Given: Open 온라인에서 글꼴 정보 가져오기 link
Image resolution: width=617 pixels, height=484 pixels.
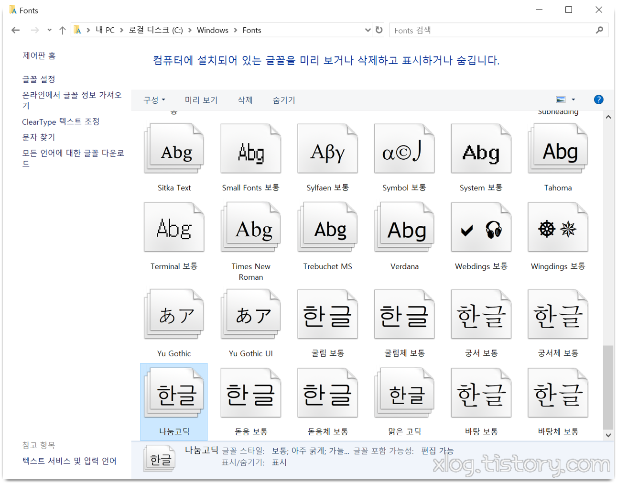Looking at the screenshot, I should tap(72, 100).
